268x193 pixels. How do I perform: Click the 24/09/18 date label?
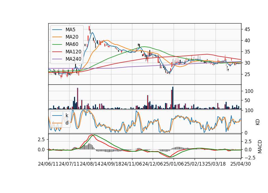point(111,164)
